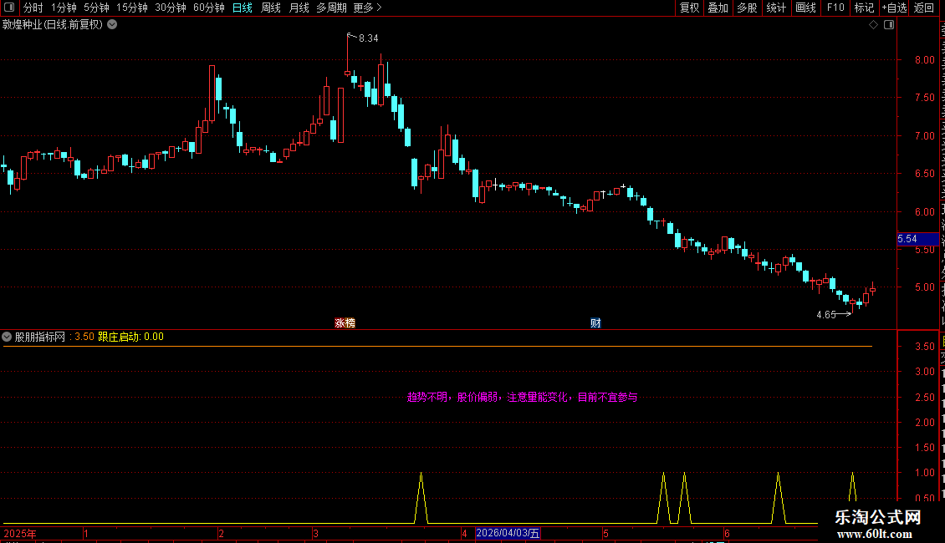Open the 多股 multi-stock view
The height and width of the screenshot is (543, 945).
(747, 8)
